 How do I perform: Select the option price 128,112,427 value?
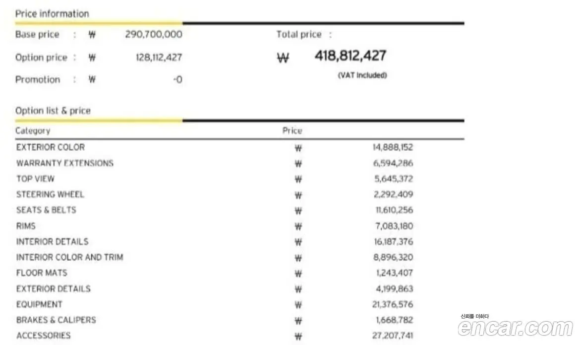click(159, 57)
